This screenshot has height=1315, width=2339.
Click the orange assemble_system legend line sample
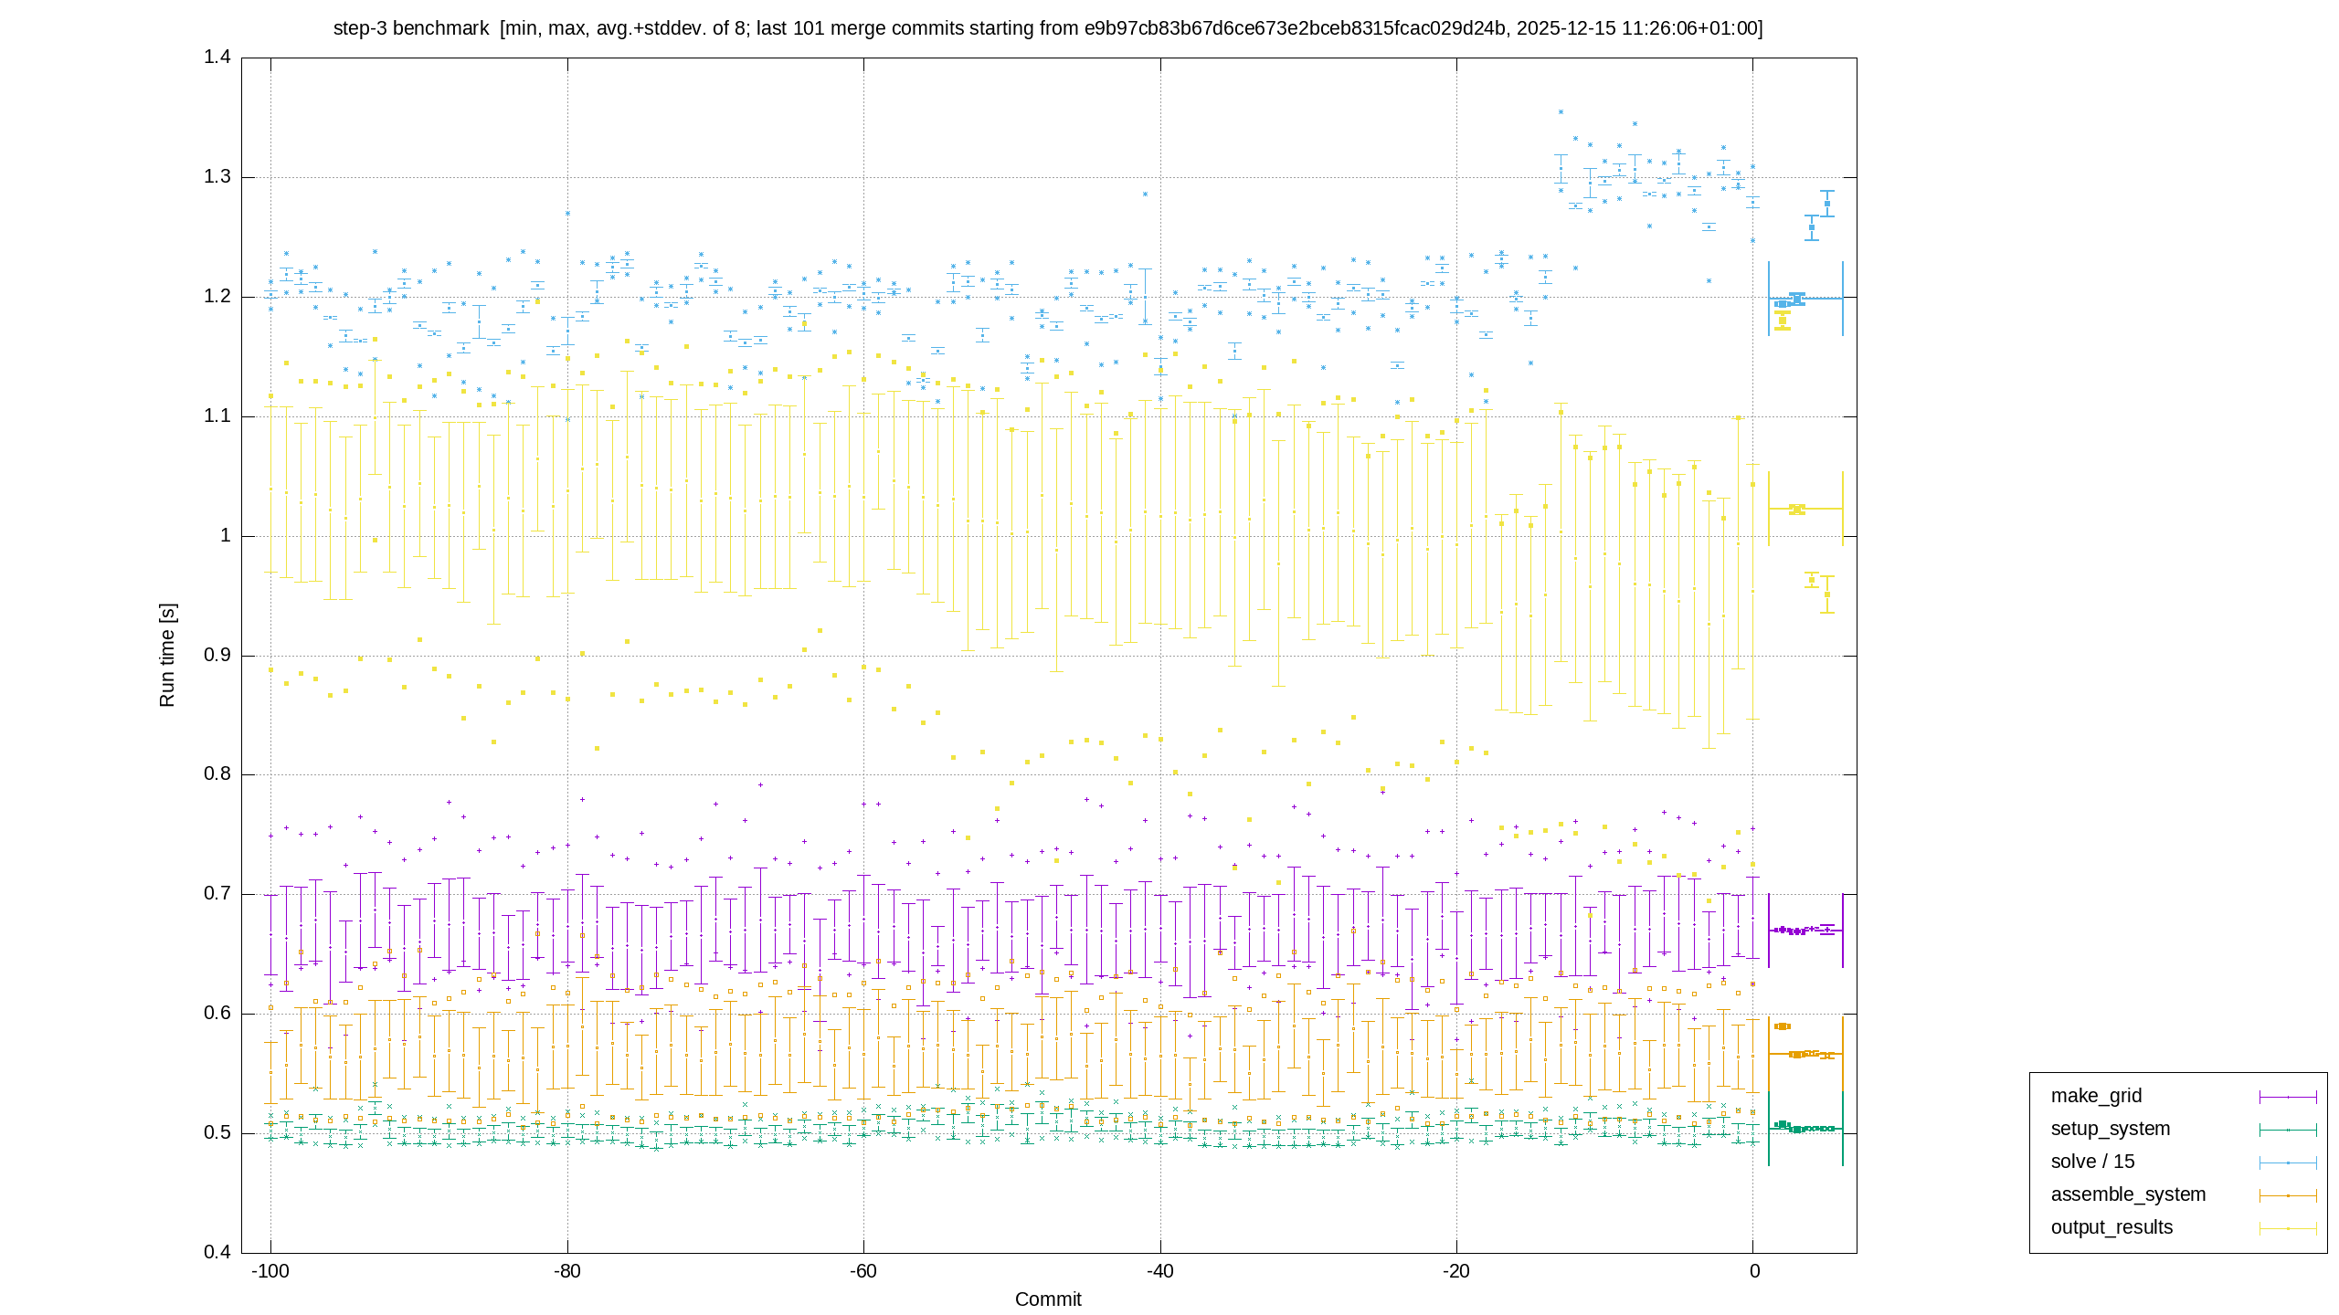click(2288, 1195)
